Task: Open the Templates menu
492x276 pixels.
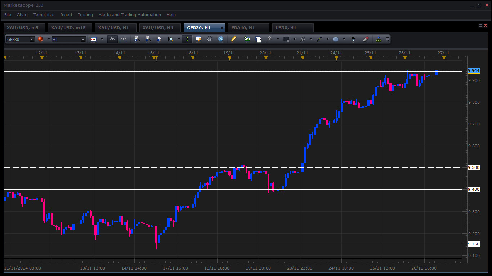Action: (44, 15)
